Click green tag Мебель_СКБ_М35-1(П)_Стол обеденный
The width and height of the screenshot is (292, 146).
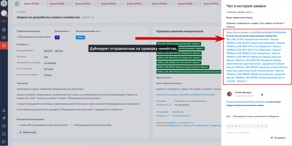point(179,53)
